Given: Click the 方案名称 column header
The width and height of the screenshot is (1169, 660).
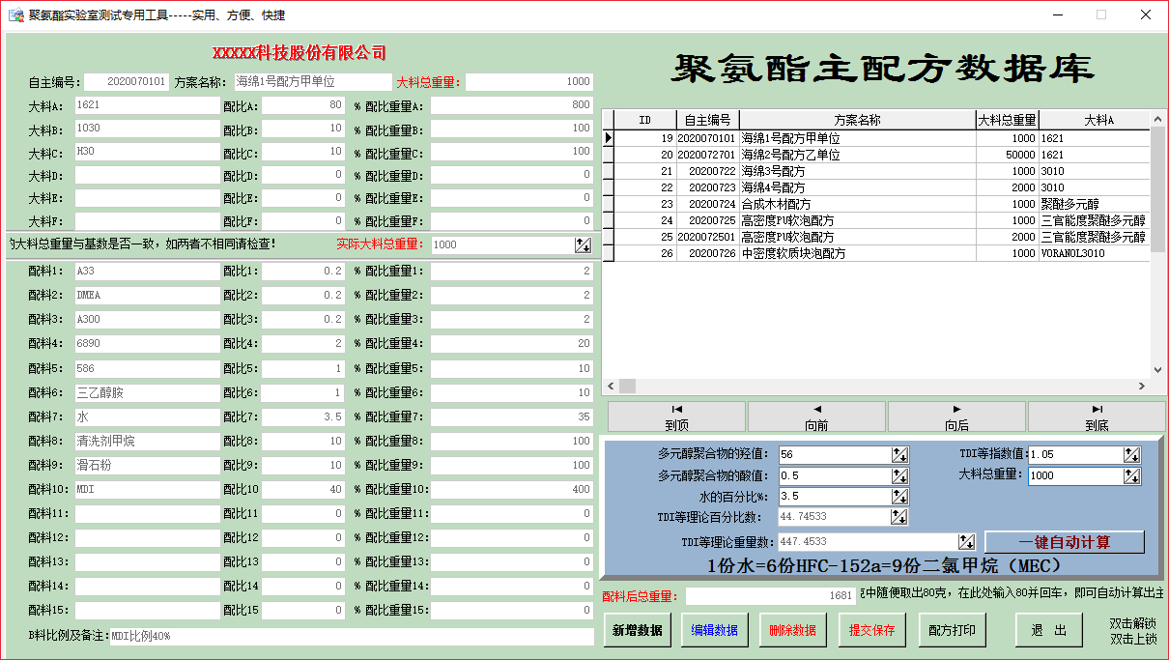Looking at the screenshot, I should pyautogui.click(x=857, y=120).
